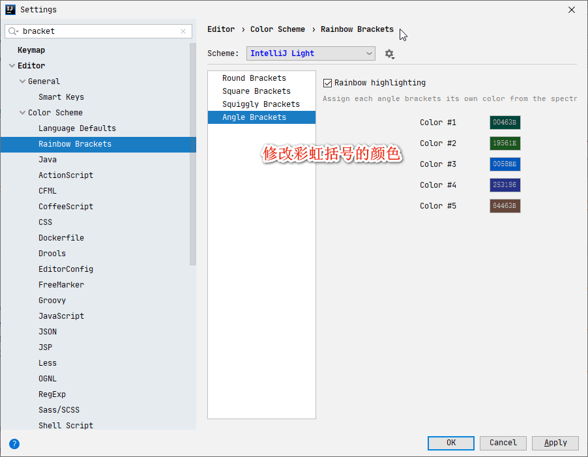Image resolution: width=588 pixels, height=457 pixels.
Task: Open EditorConfig color scheme settings
Action: (66, 269)
